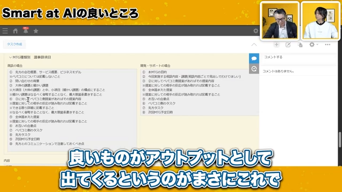
Task: Switch to the comments speech bubble tab
Action: (254, 58)
